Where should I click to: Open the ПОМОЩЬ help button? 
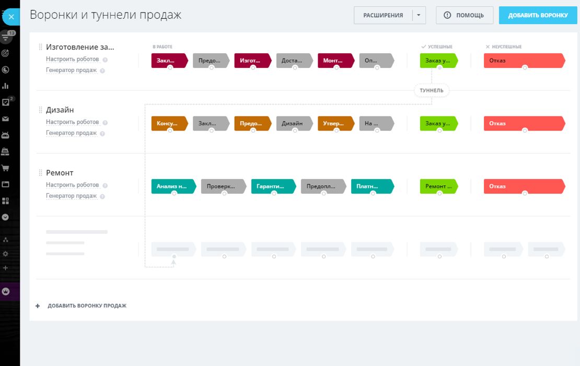[464, 15]
